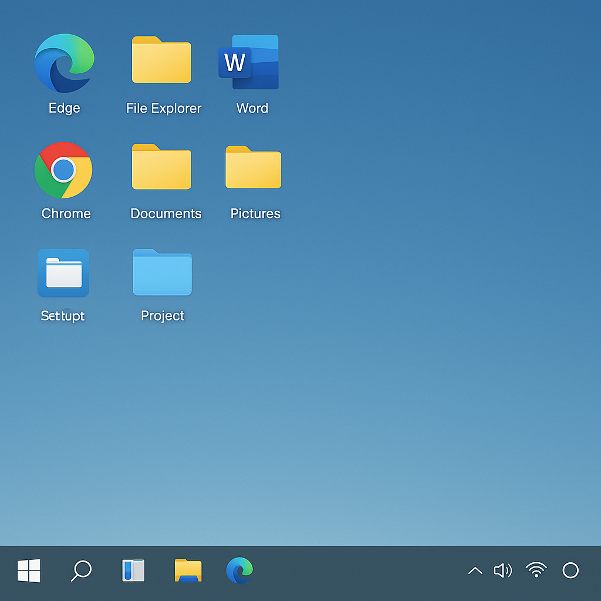
Task: Expand the hidden system tray icons chevron
Action: 475,570
